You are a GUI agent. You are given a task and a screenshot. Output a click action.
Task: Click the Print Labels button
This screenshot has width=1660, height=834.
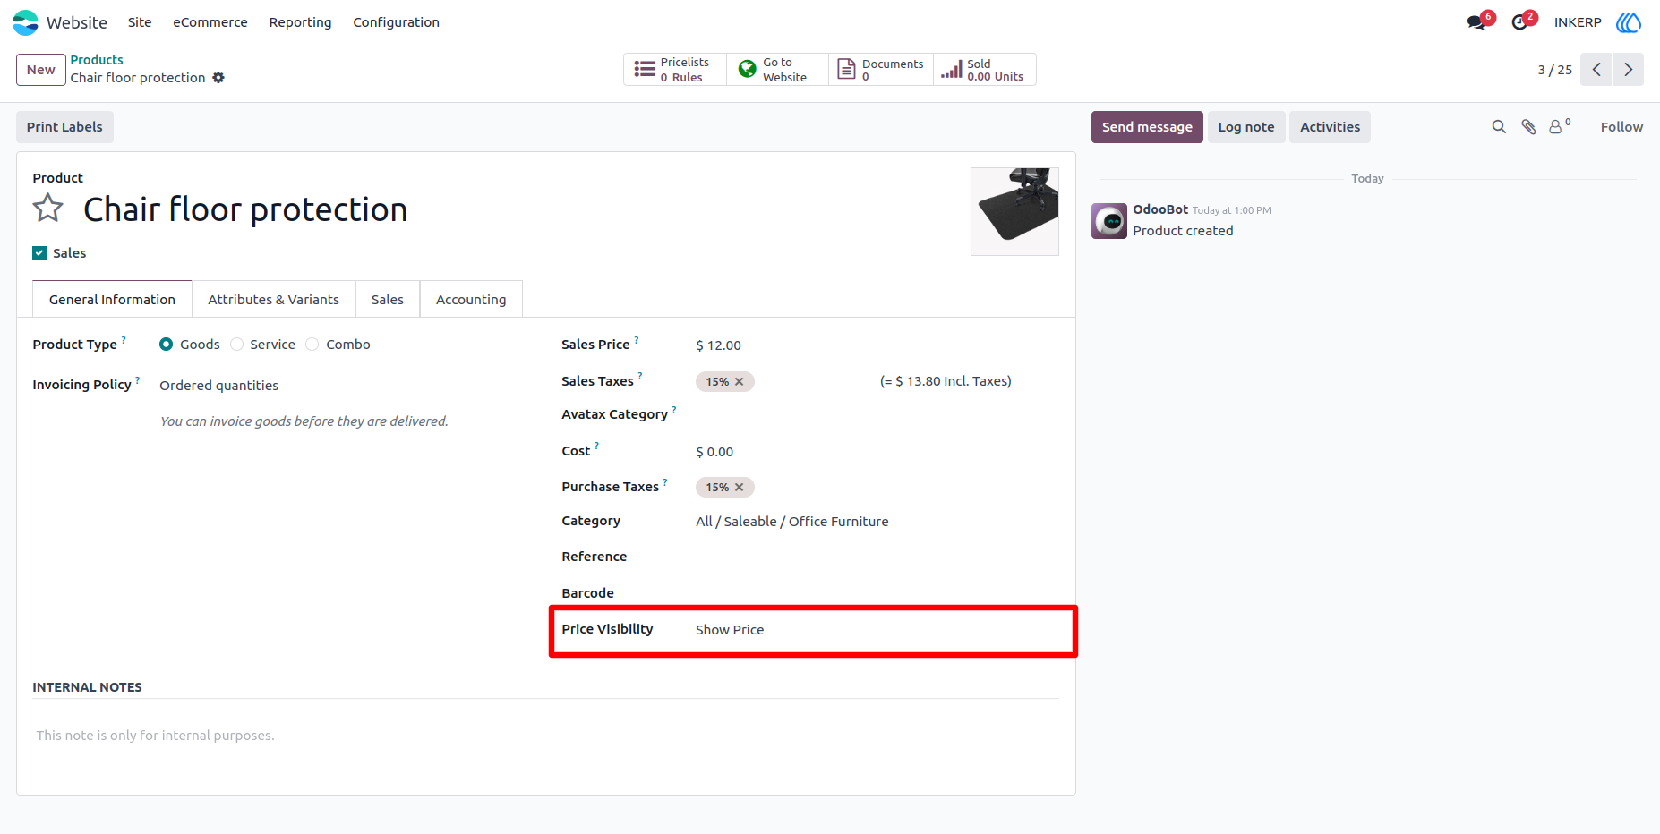tap(64, 127)
